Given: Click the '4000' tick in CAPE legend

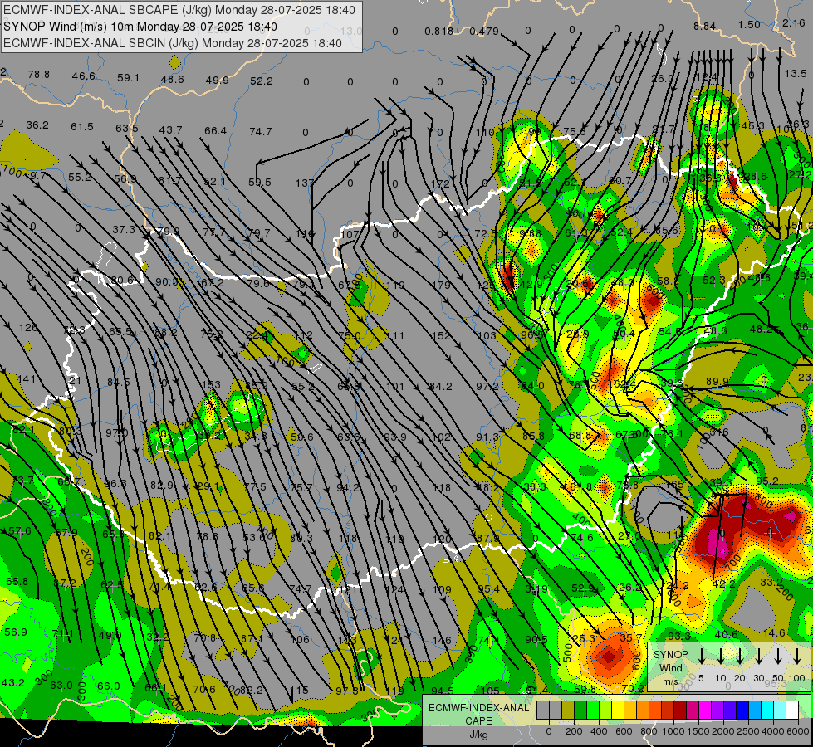Looking at the screenshot, I should [x=773, y=731].
